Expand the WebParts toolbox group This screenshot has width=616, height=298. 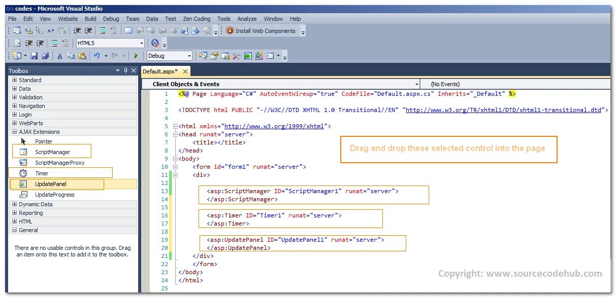(x=14, y=123)
